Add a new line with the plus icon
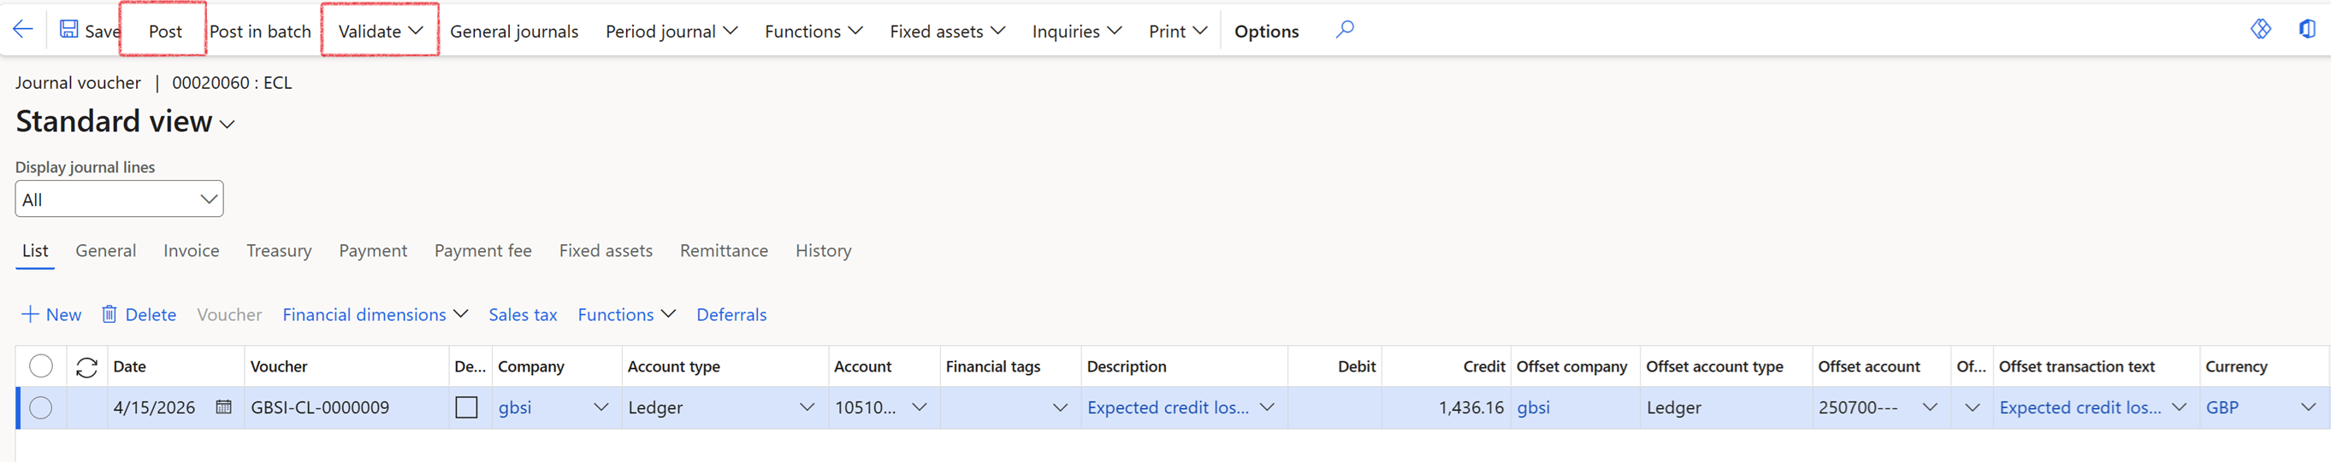This screenshot has width=2331, height=462. pyautogui.click(x=30, y=314)
